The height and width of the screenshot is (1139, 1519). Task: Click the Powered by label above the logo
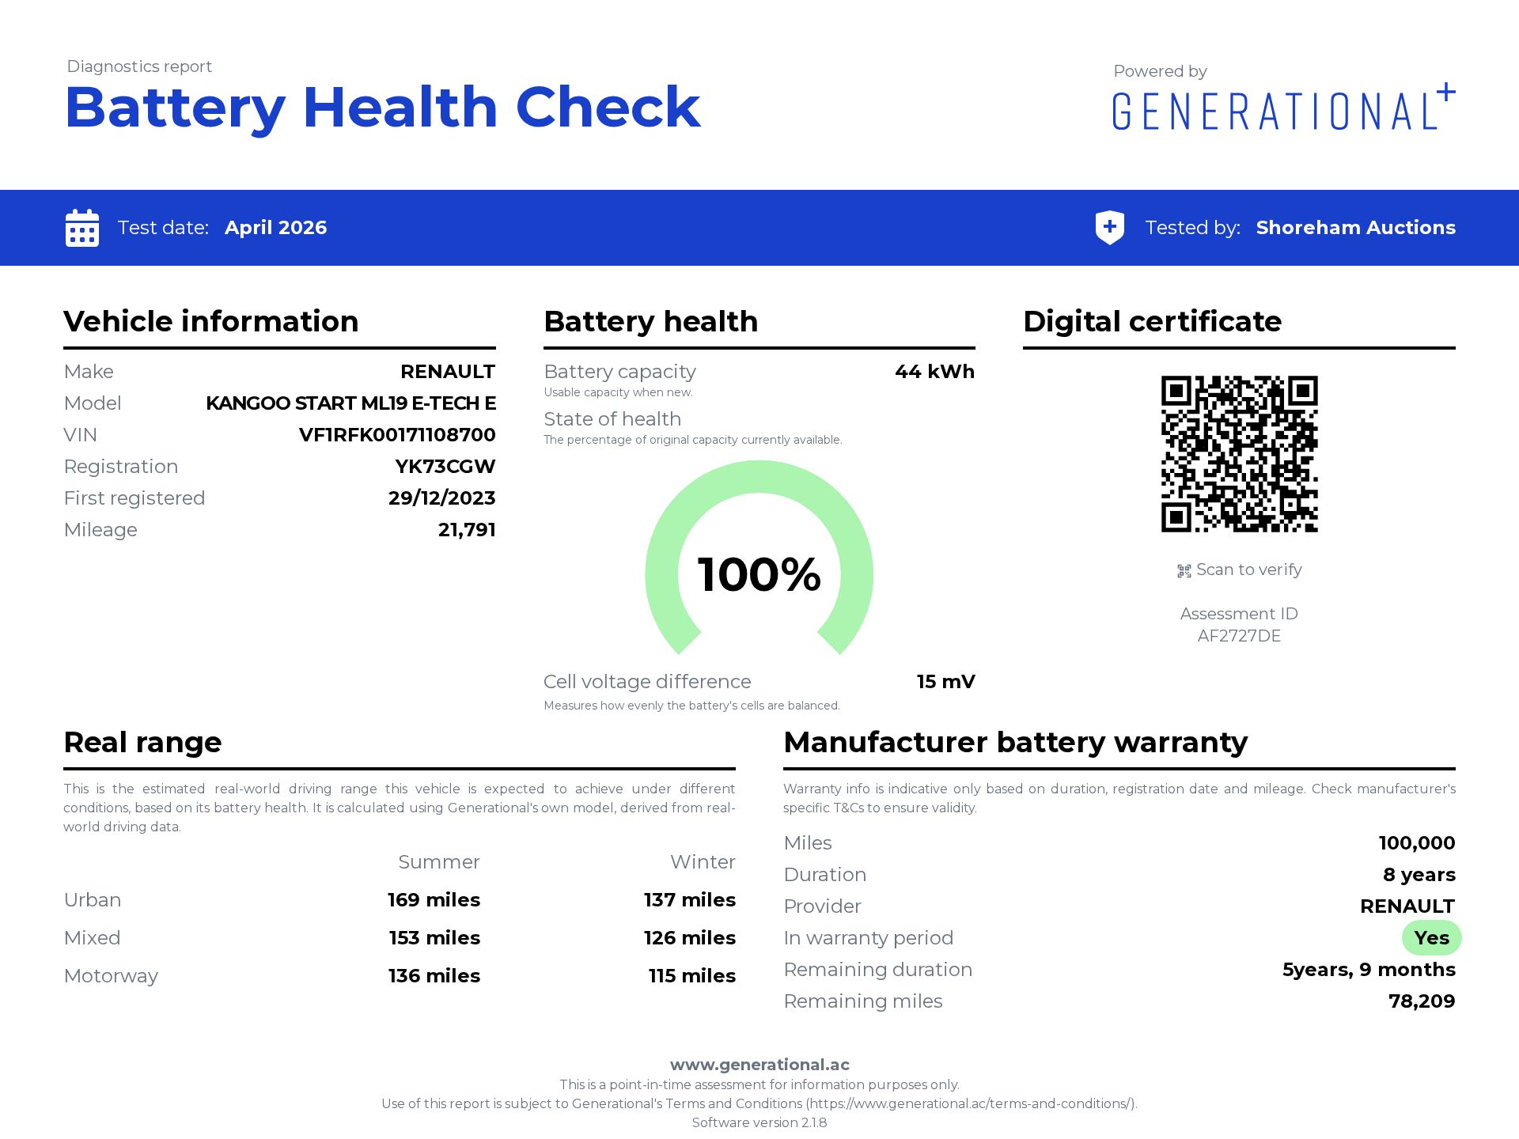(x=1158, y=71)
